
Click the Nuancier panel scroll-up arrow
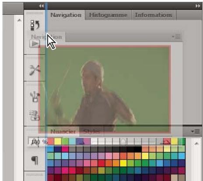(196, 144)
